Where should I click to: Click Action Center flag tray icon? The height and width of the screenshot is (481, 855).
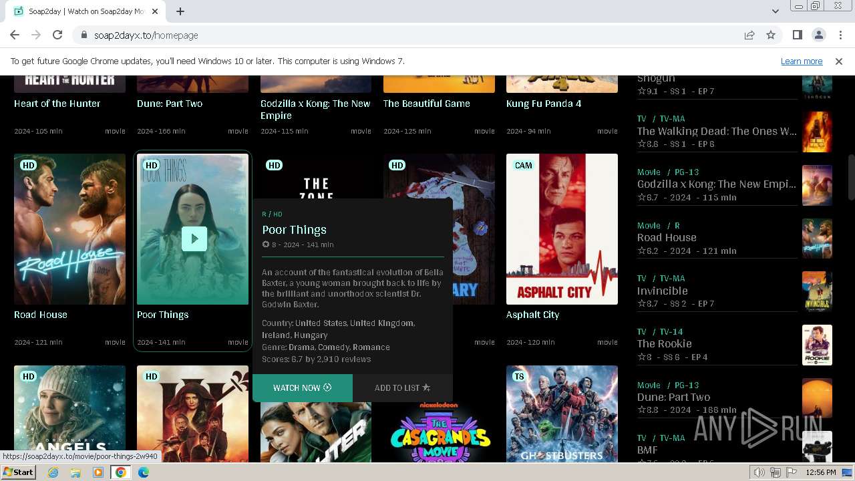pos(792,472)
